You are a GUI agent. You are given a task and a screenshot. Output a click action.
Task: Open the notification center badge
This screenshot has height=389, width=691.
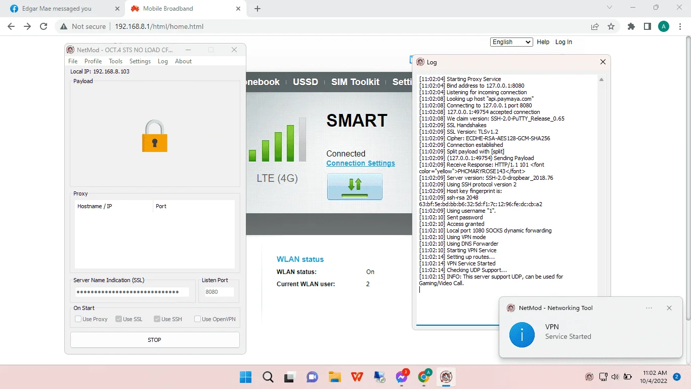[x=676, y=377]
